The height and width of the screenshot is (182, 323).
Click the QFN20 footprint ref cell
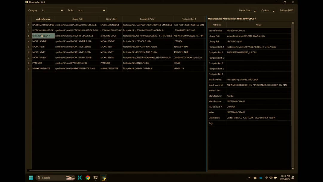189,63
